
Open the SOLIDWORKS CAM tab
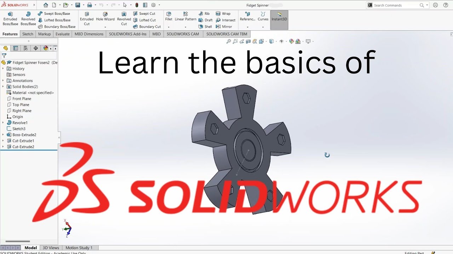click(183, 34)
